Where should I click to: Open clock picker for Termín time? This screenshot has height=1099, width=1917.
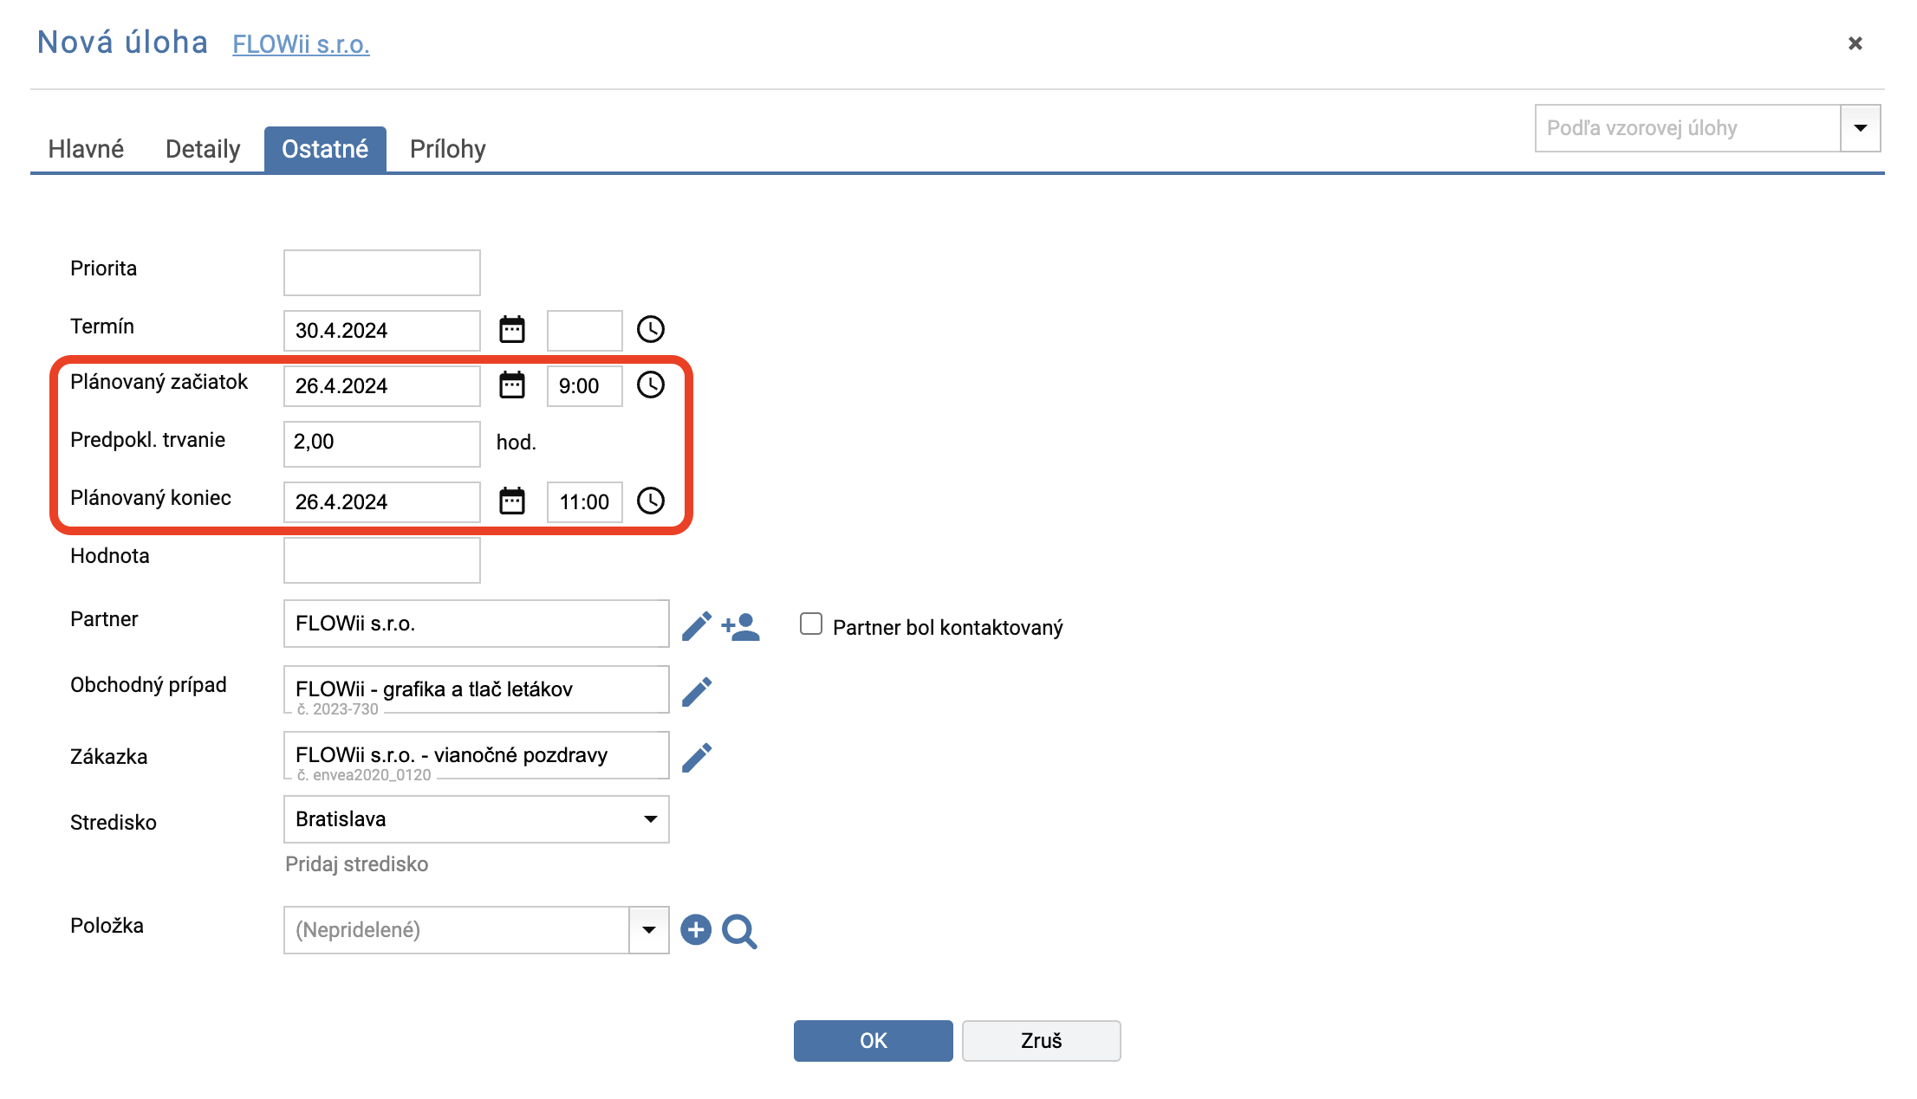tap(651, 330)
